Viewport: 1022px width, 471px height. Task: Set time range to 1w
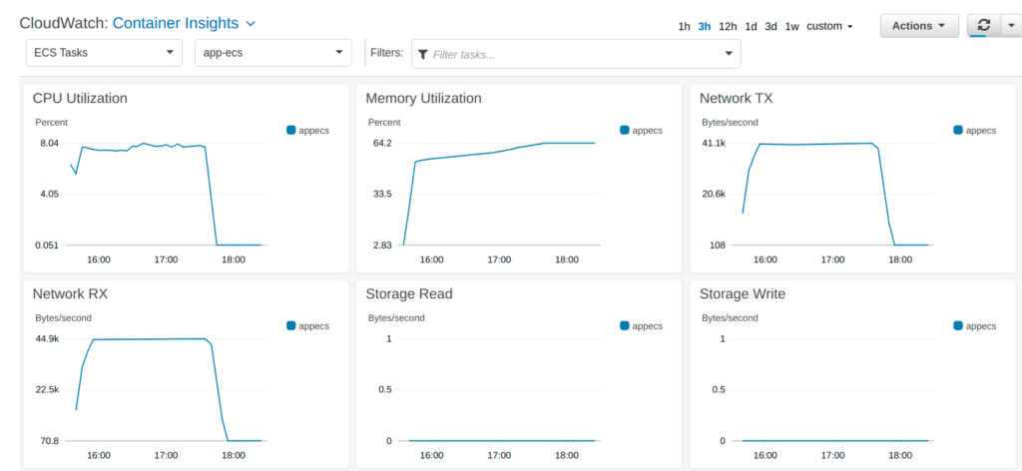[x=791, y=27]
